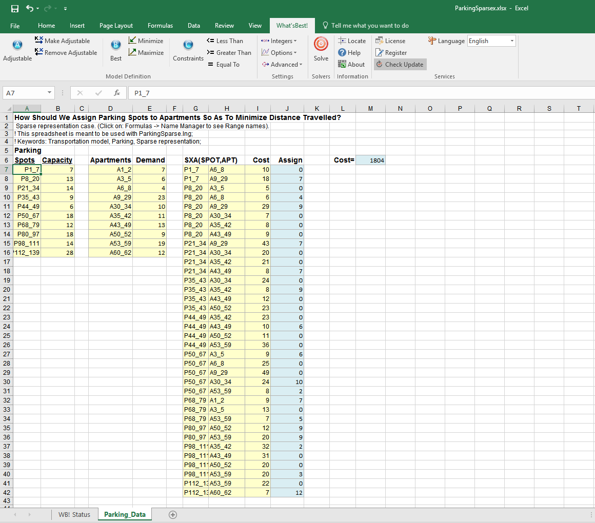Click the formula bar showing P1_7
This screenshot has height=523, width=595.
361,93
